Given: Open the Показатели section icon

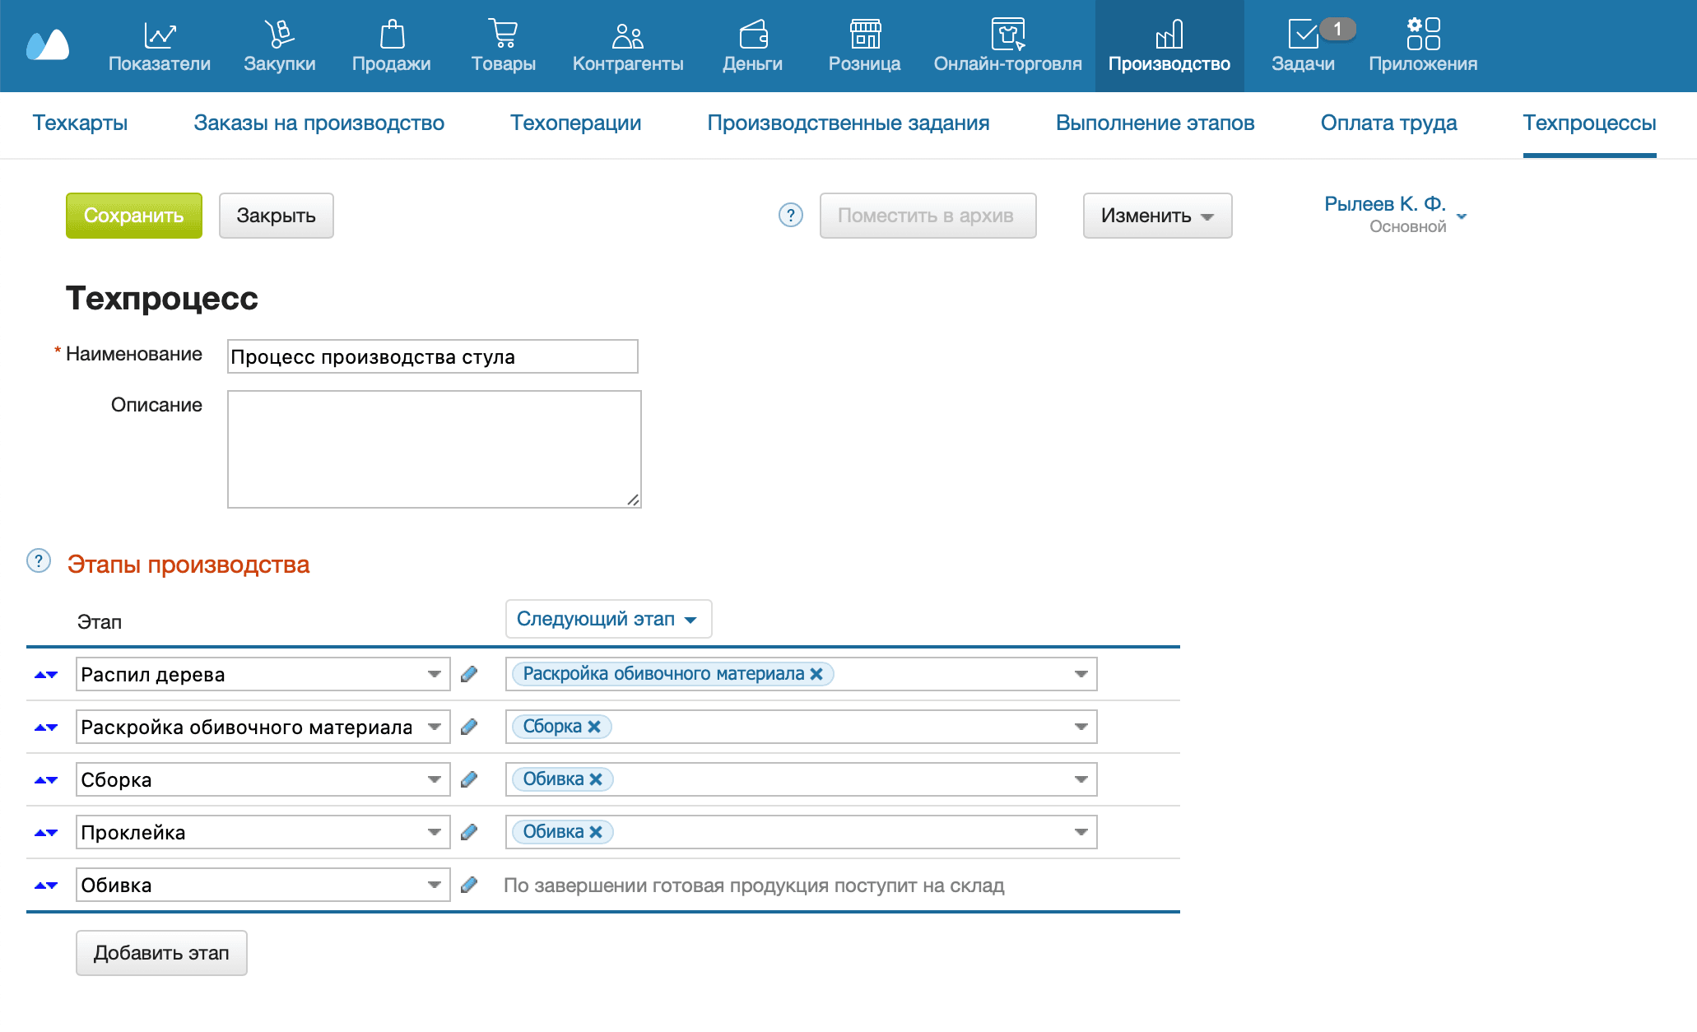Looking at the screenshot, I should [160, 35].
